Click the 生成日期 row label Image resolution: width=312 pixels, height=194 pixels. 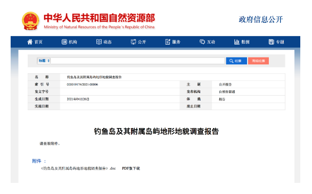[42, 99]
